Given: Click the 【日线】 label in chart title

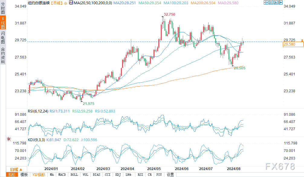Looking at the screenshot, I should point(57,3).
